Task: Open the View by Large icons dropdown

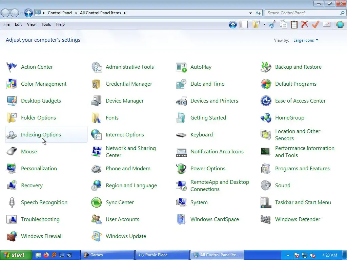Action: point(306,40)
